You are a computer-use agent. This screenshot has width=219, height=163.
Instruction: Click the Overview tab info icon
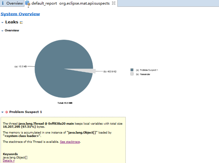click(x=3, y=3)
